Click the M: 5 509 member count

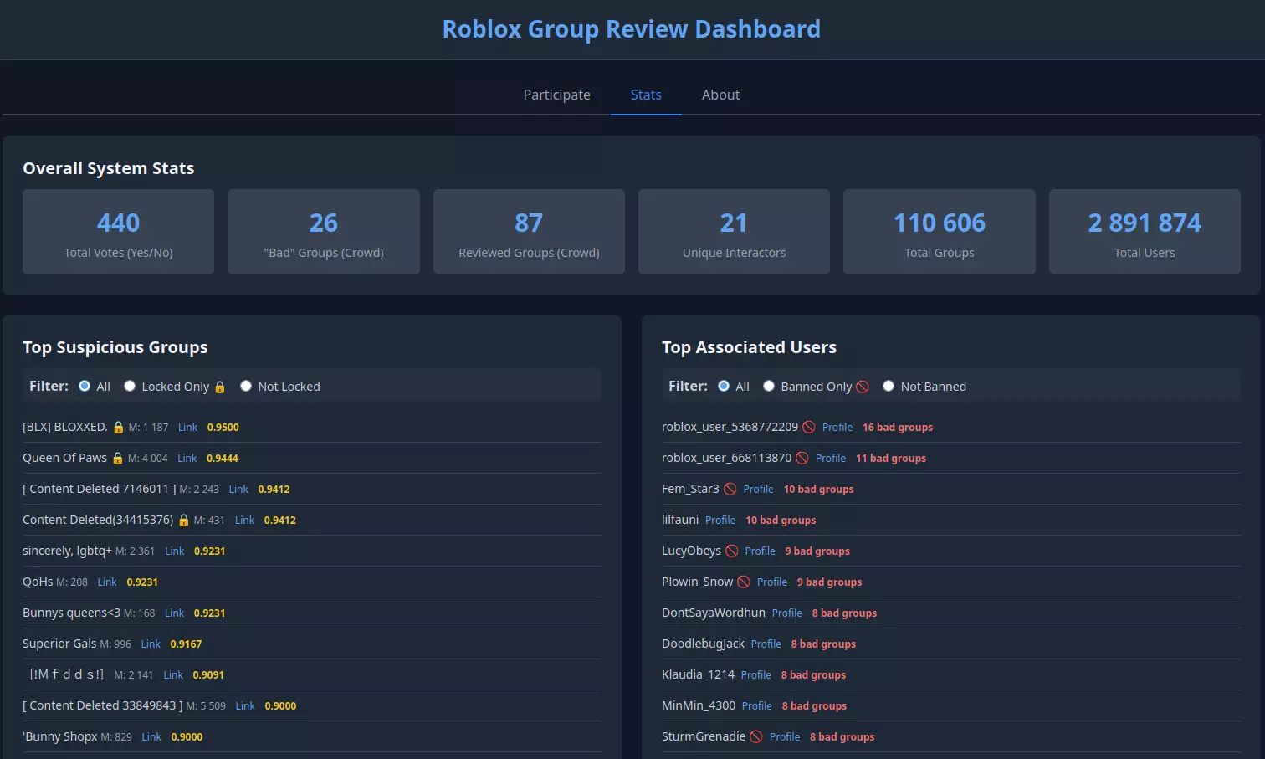pos(206,706)
